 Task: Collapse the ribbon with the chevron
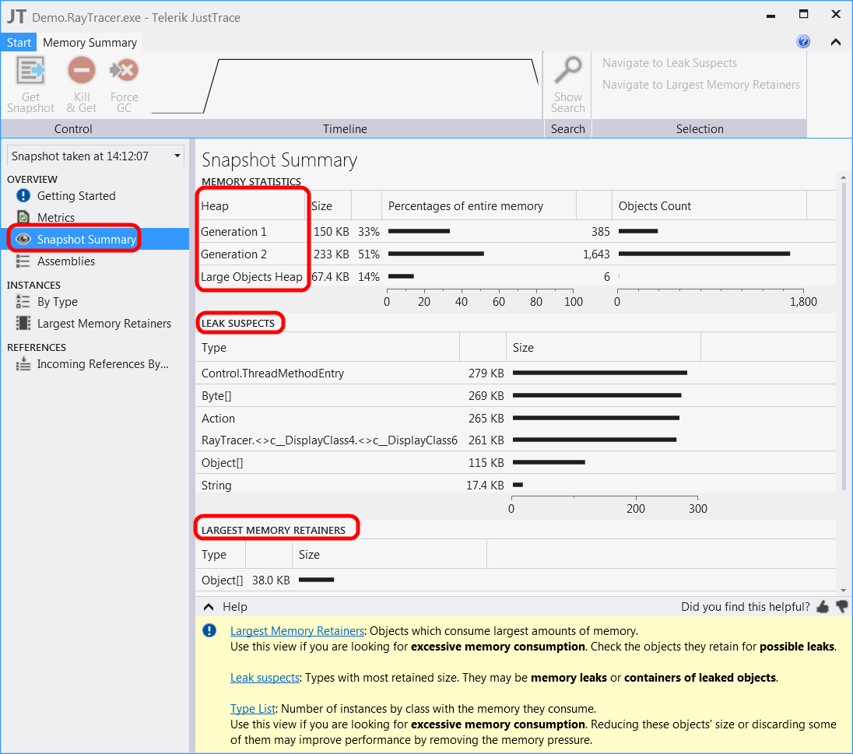pos(836,42)
